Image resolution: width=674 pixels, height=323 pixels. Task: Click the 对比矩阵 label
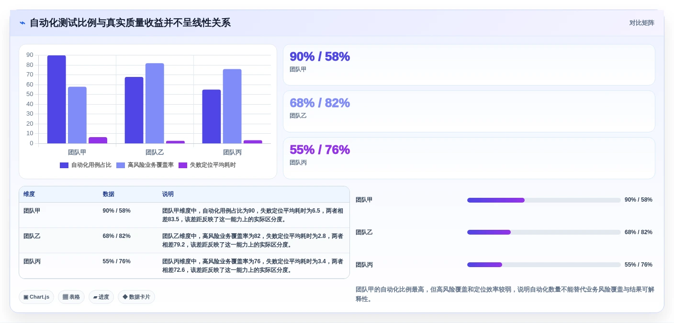[x=641, y=23]
